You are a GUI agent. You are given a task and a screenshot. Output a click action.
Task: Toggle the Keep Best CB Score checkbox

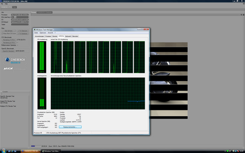click(x=3, y=33)
